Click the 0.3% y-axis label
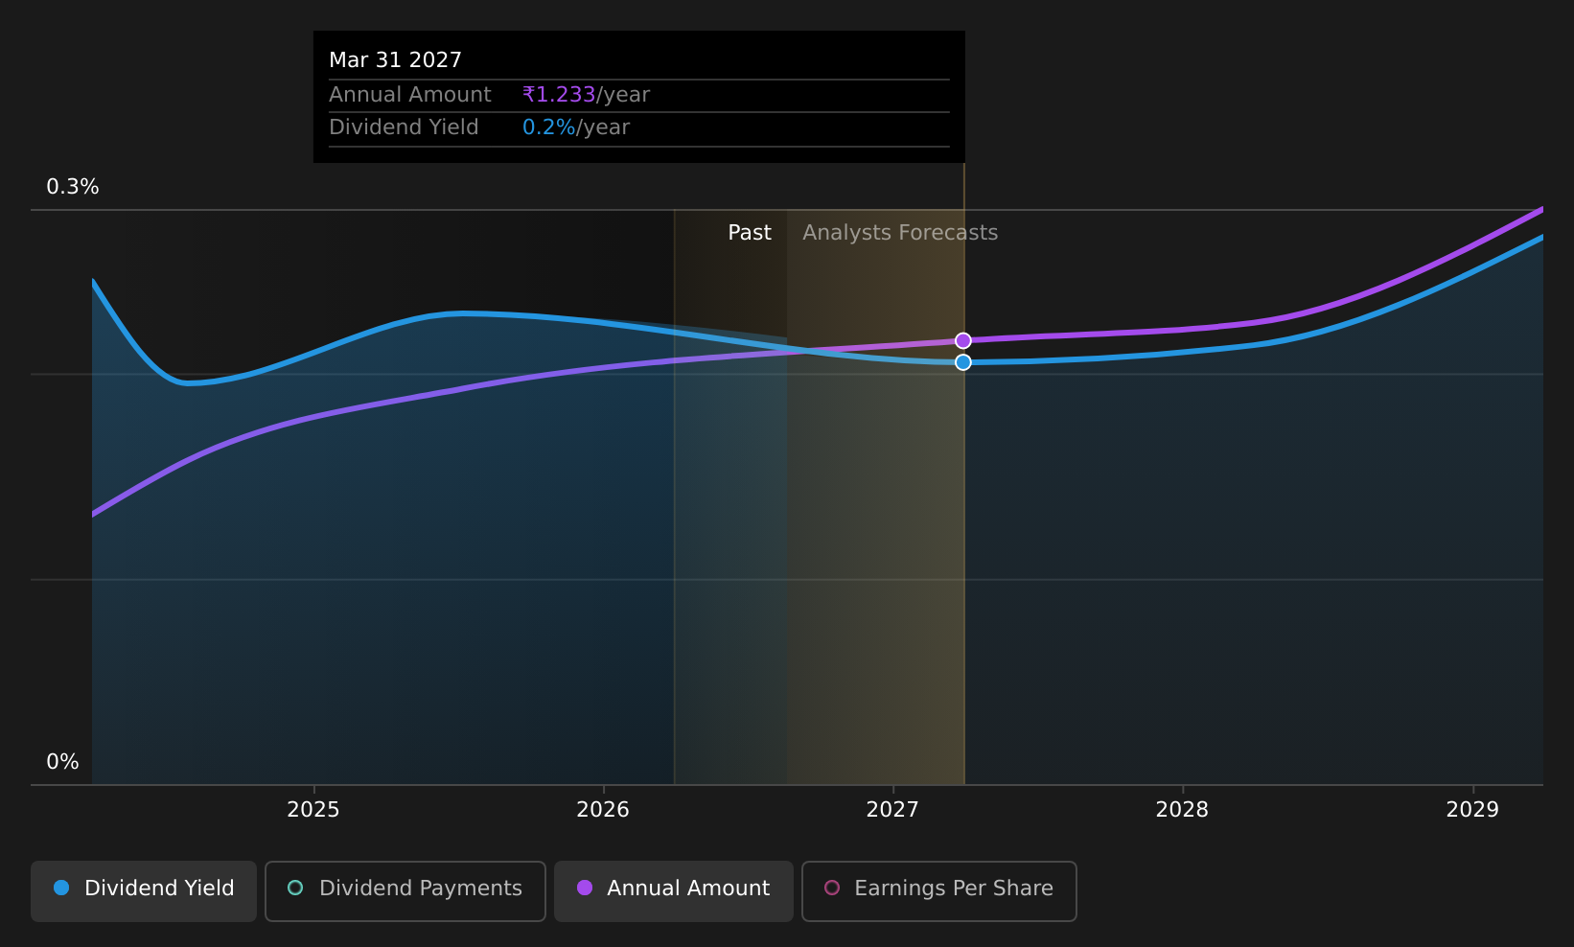This screenshot has width=1574, height=947. click(73, 187)
